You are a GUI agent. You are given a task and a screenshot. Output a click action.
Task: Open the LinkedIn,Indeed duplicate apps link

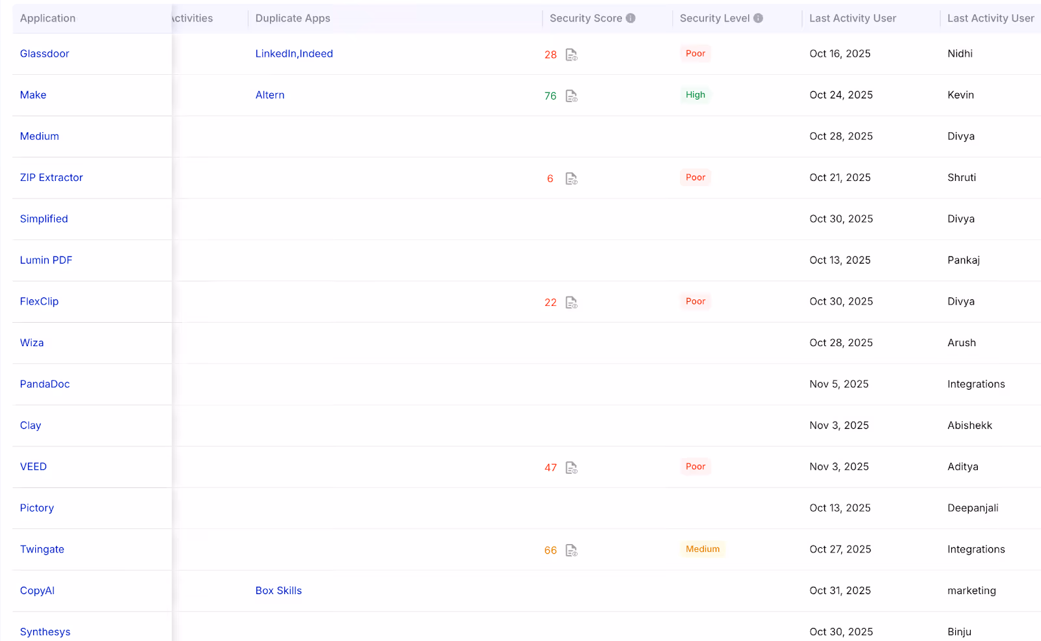294,53
